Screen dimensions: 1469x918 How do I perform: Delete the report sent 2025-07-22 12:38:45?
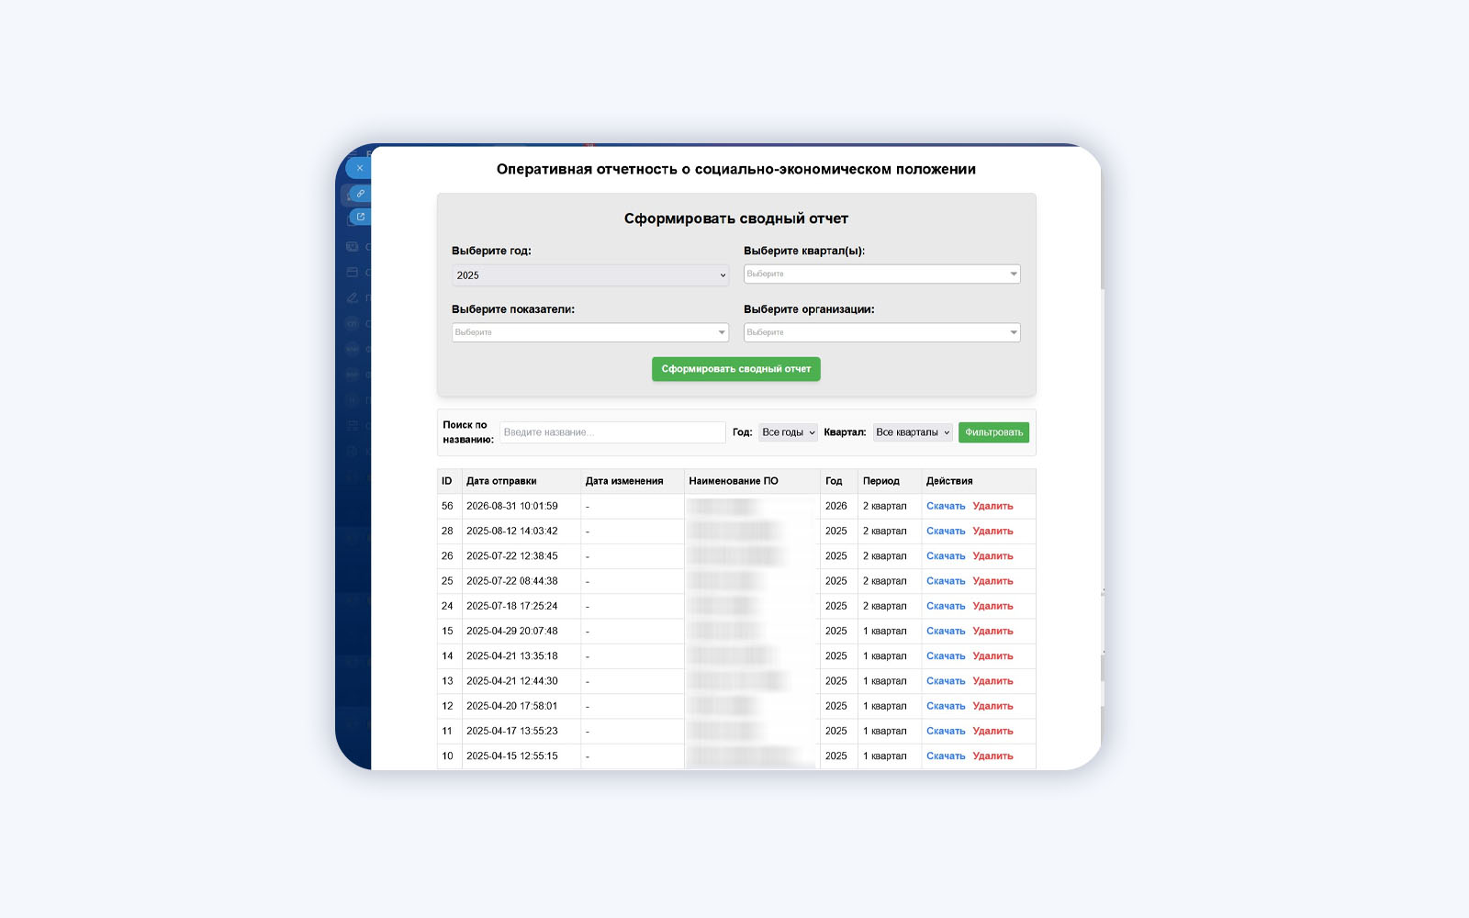point(992,556)
